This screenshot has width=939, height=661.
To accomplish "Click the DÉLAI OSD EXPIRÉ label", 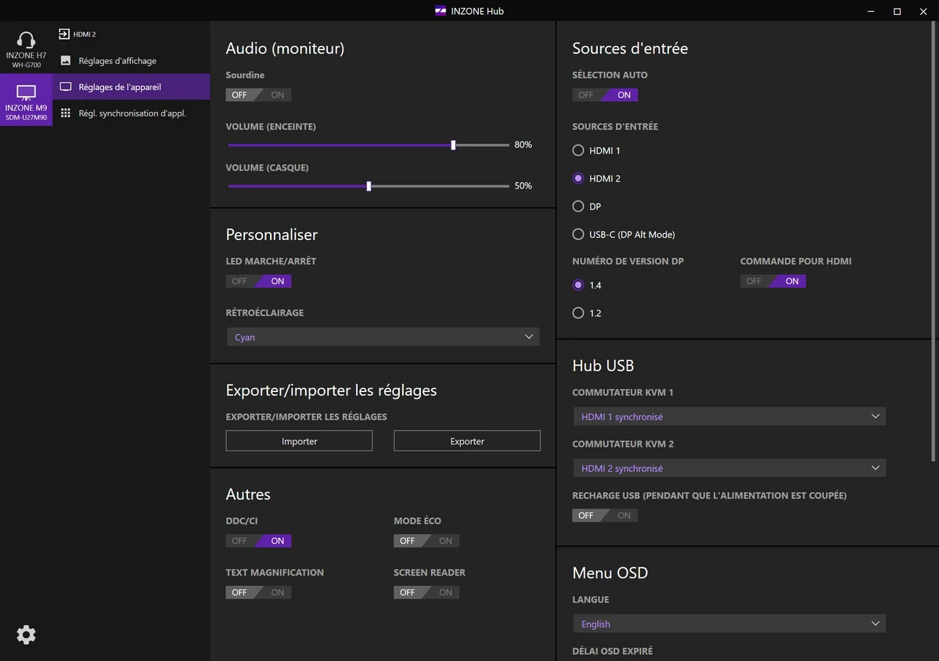I will pyautogui.click(x=613, y=651).
